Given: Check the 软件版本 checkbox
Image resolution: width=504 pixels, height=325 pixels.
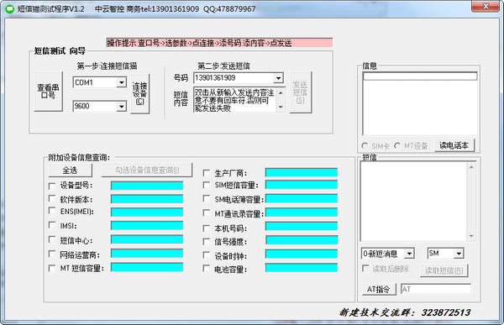Looking at the screenshot, I should (x=52, y=199).
